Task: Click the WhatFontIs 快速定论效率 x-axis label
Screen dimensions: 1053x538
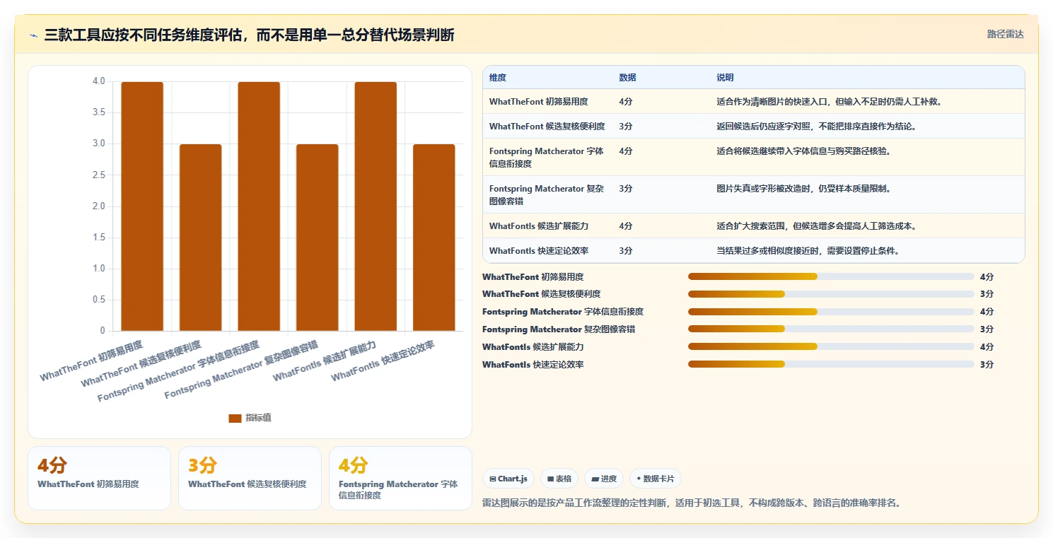Action: point(383,361)
